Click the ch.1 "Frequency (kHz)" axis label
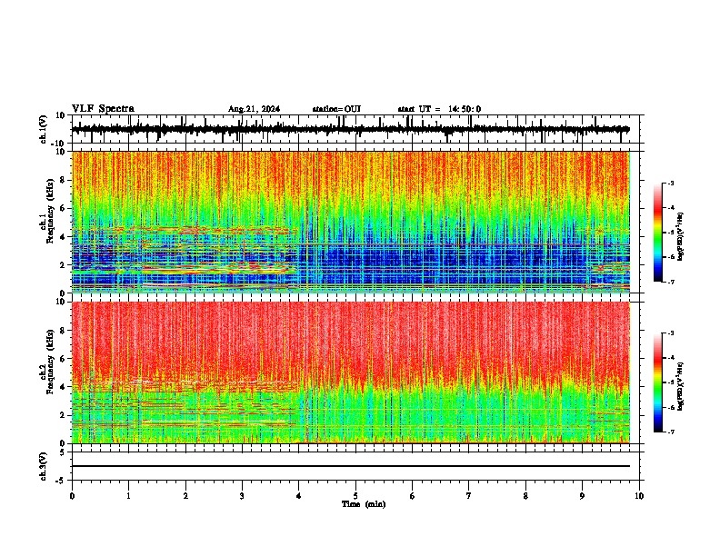 tap(50, 212)
